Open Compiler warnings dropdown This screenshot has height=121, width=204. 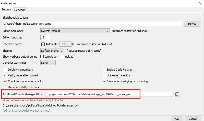point(48,63)
